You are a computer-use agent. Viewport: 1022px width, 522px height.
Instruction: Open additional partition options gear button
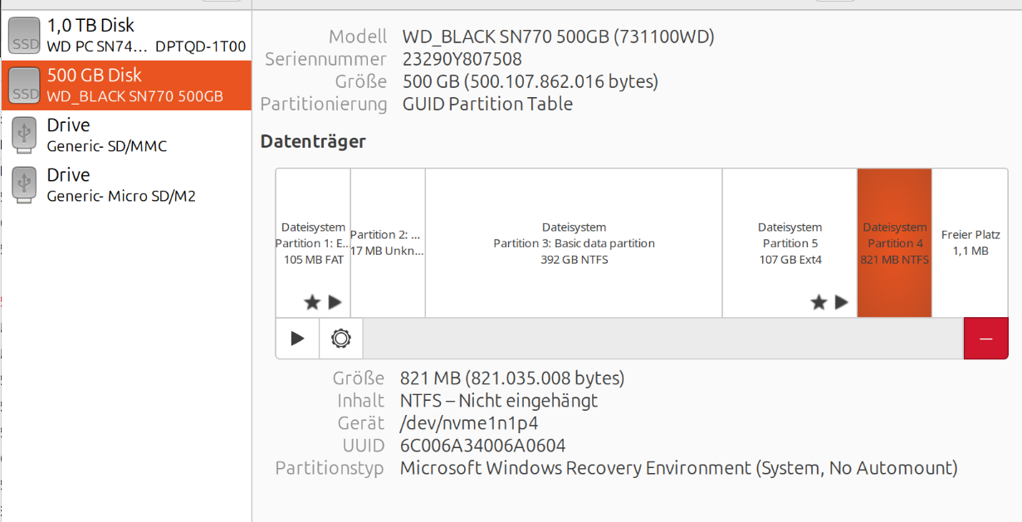pos(341,339)
